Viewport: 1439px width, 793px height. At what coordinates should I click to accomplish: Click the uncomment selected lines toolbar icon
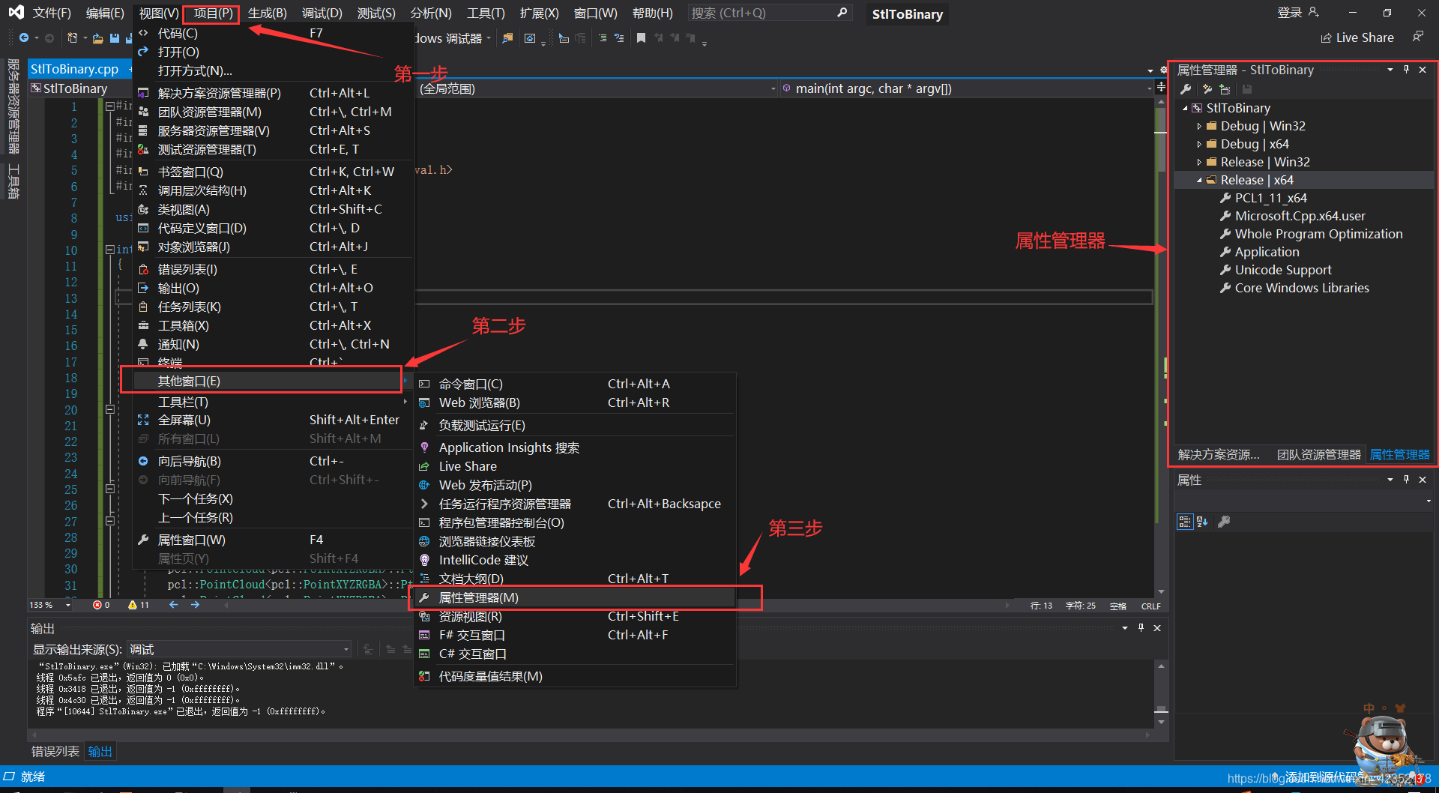coord(619,38)
